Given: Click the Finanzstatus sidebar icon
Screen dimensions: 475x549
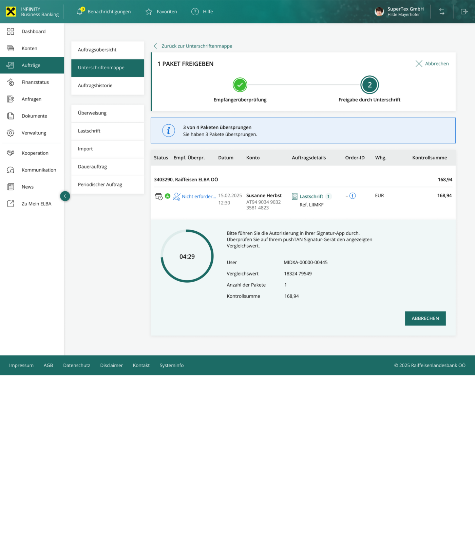Looking at the screenshot, I should coord(11,82).
